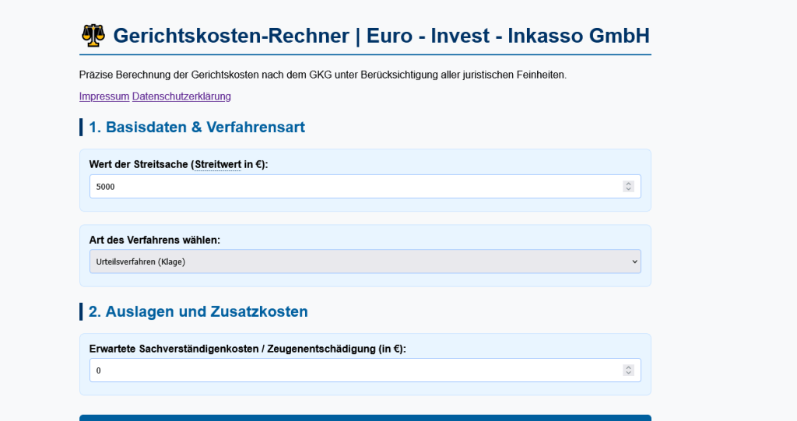Image resolution: width=797 pixels, height=421 pixels.
Task: Click heading "1. Basisdaten & Verfahrensart"
Action: [196, 127]
